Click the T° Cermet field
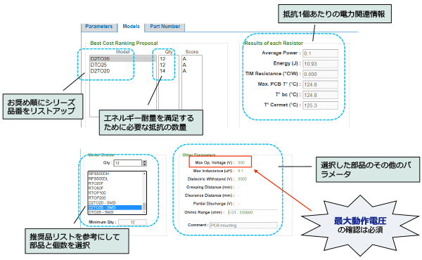 [320, 105]
